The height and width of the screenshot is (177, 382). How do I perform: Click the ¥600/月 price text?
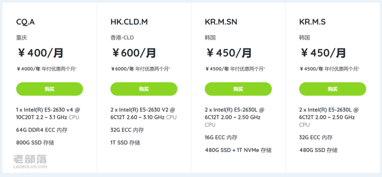click(x=134, y=53)
